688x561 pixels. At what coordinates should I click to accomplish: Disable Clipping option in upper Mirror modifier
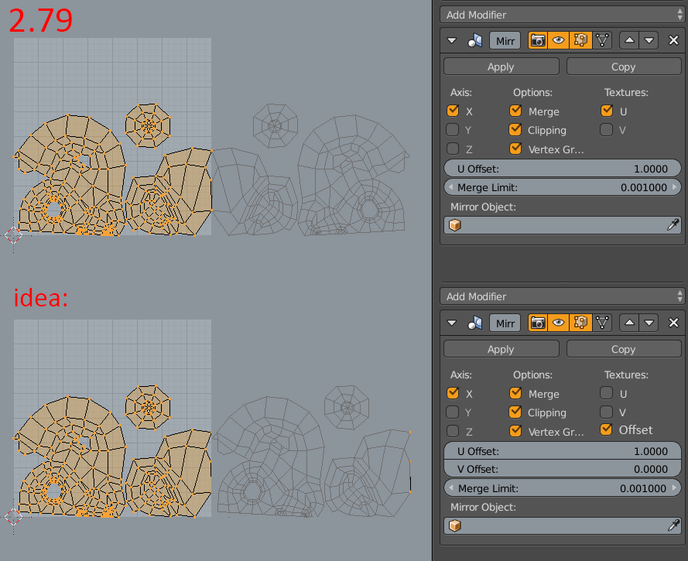(x=515, y=130)
